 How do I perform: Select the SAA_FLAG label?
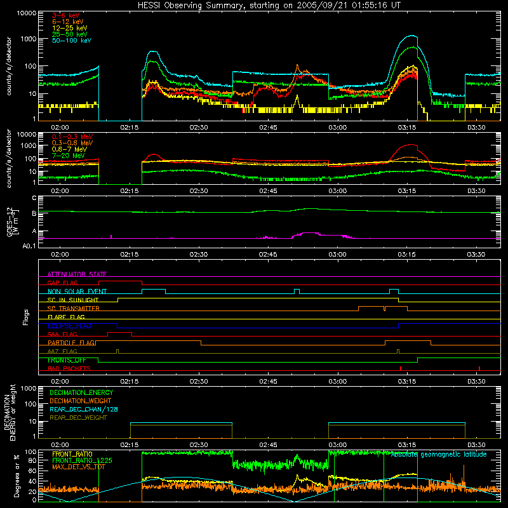point(62,334)
